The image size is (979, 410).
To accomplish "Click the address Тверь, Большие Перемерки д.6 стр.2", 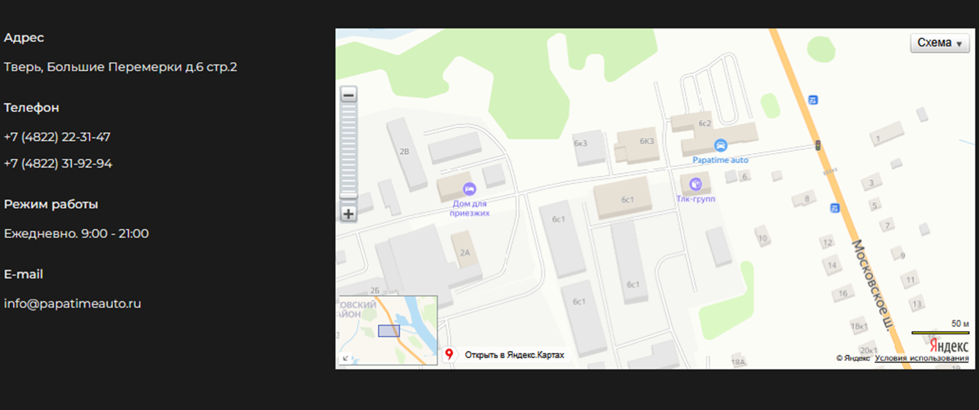I will pos(120,67).
